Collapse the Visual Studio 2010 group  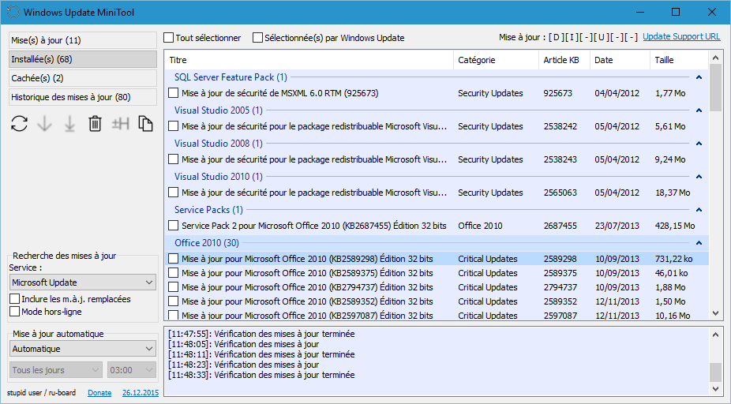coord(699,177)
